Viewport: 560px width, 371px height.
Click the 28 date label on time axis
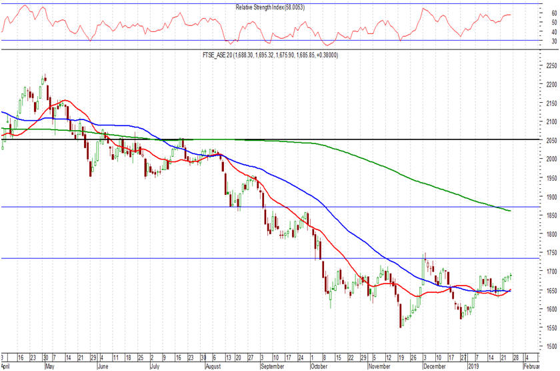click(x=516, y=358)
